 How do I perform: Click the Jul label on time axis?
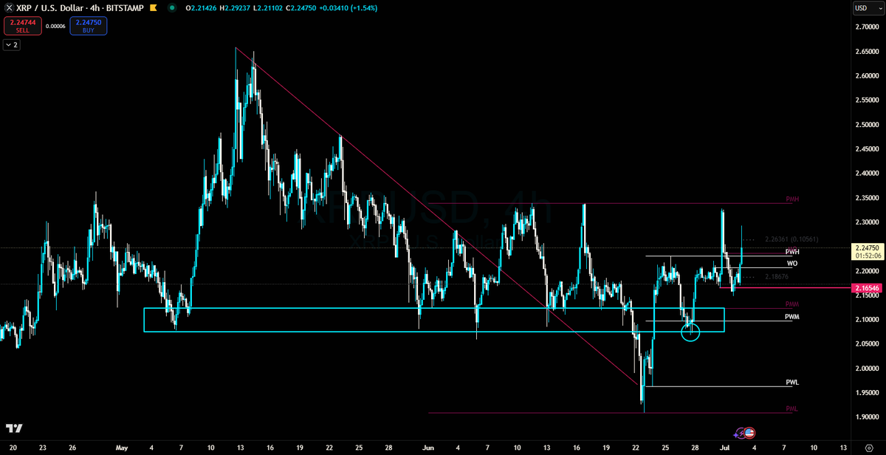[x=725, y=448]
